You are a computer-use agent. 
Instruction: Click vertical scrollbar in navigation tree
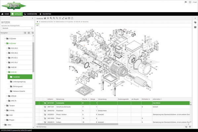point(33,57)
